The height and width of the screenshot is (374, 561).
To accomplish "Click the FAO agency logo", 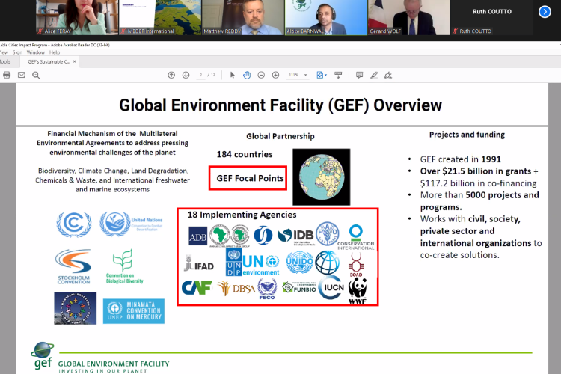I will click(x=327, y=233).
